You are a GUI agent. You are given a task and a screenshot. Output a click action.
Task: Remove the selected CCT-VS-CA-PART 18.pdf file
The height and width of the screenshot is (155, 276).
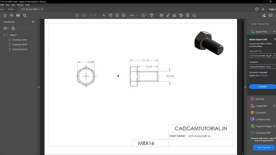274,56
